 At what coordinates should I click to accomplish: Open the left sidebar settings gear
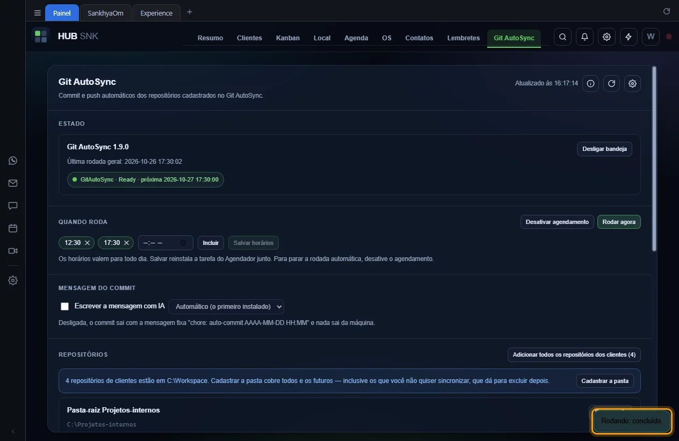point(13,280)
